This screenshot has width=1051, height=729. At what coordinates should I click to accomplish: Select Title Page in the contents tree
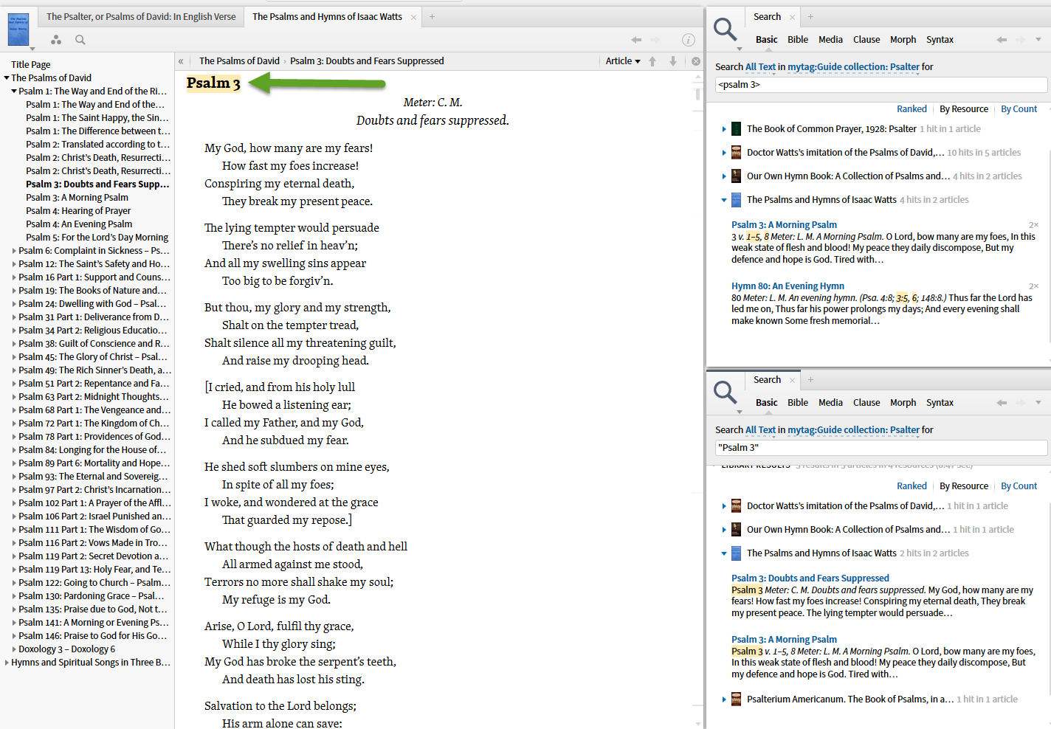pos(31,65)
